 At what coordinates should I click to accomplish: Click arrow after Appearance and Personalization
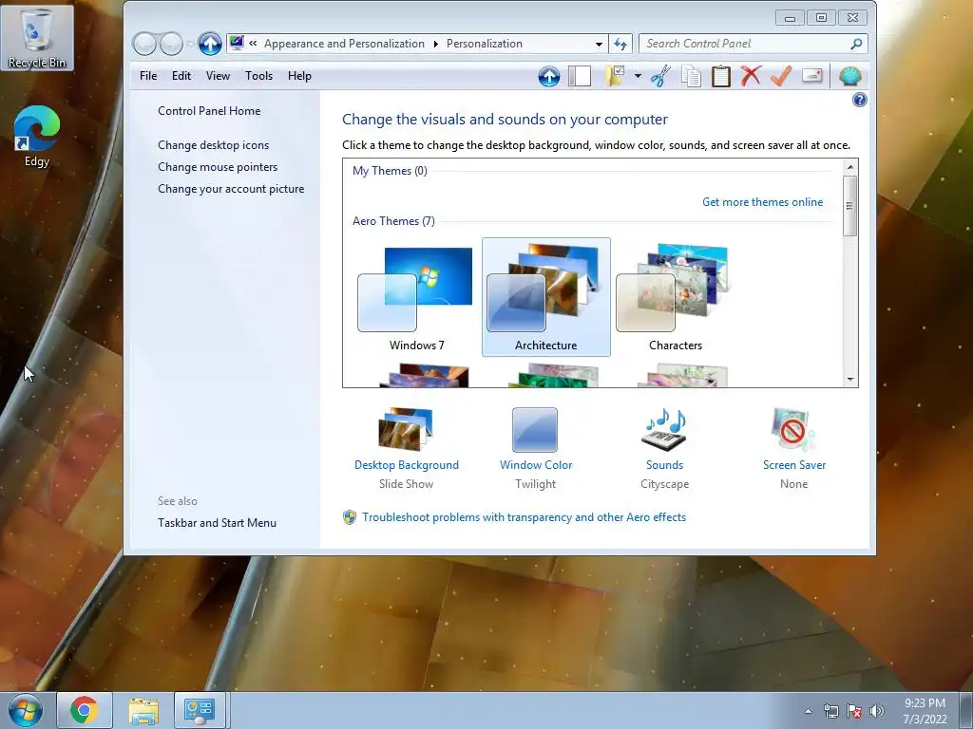pos(435,44)
